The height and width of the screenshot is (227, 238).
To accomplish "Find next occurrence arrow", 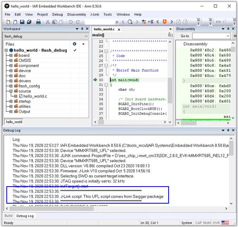I will pyautogui.click(x=137, y=22).
